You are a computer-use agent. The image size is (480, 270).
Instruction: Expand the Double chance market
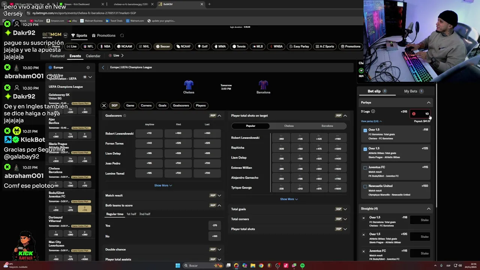(219, 249)
